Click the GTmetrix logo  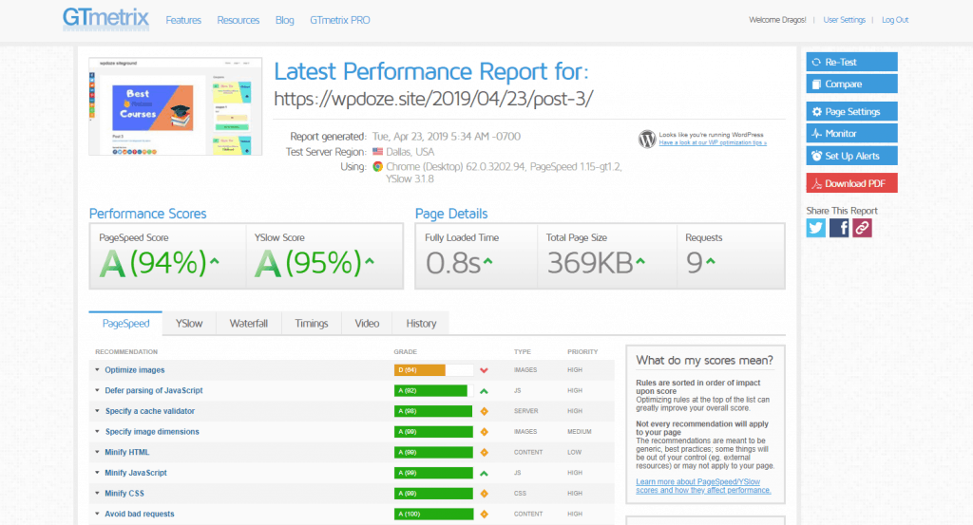point(106,19)
